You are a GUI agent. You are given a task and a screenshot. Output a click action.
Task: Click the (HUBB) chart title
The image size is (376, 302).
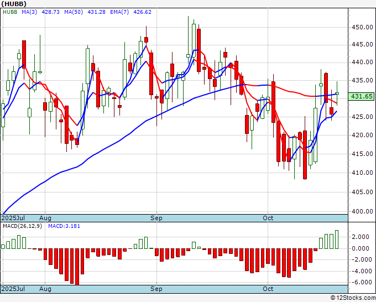click(14, 4)
